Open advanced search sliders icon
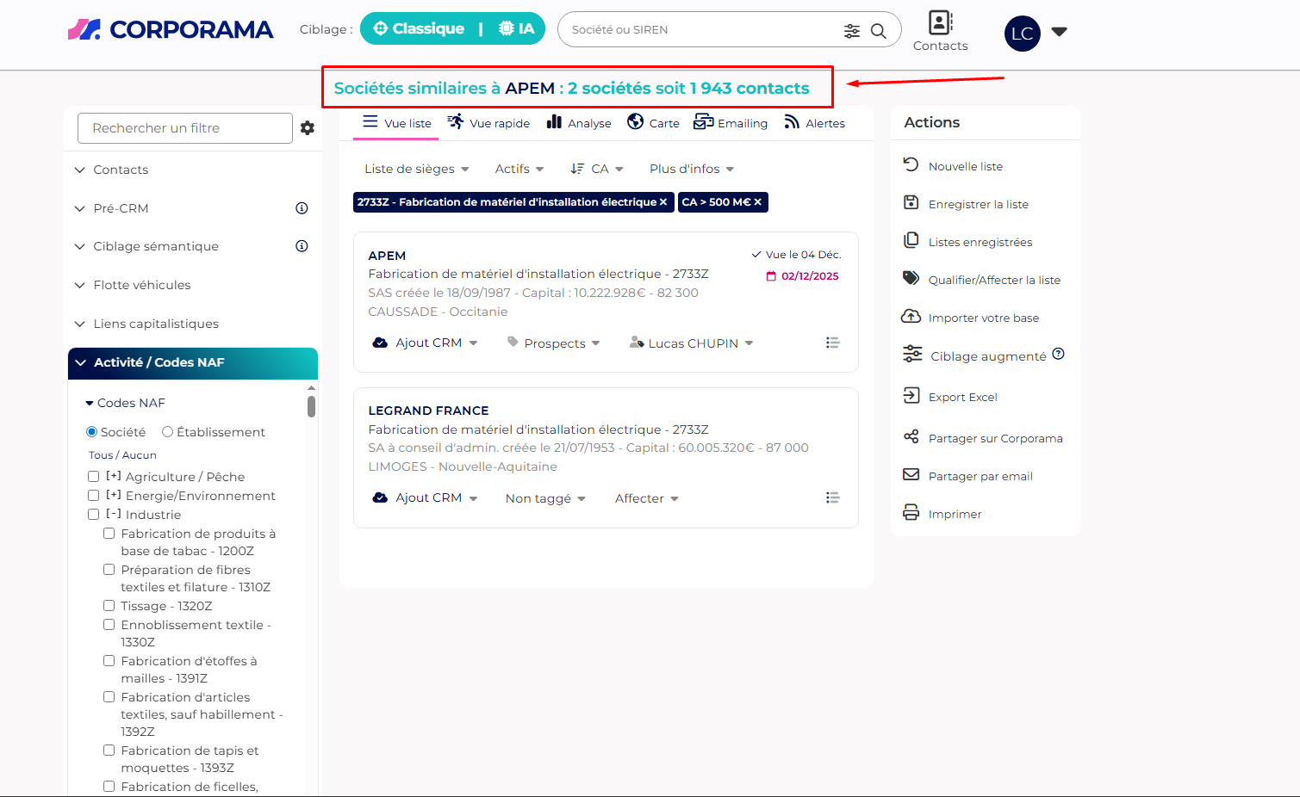The height and width of the screenshot is (797, 1300). pyautogui.click(x=851, y=31)
